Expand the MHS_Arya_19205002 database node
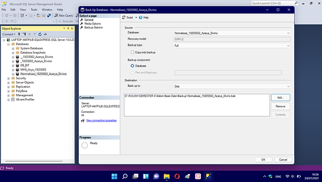The height and width of the screenshot is (182, 322). (x=13, y=70)
